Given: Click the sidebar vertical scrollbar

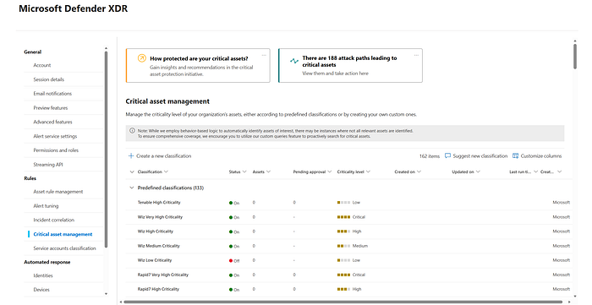Looking at the screenshot, I should (106, 150).
